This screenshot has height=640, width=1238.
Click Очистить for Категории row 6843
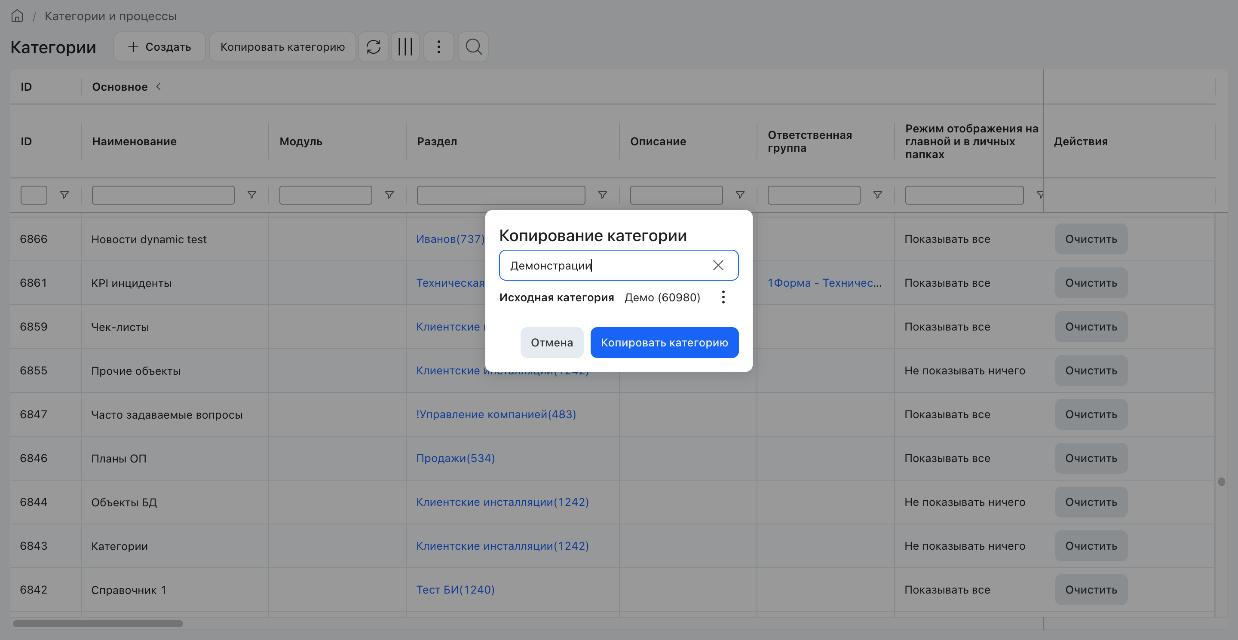click(1091, 546)
